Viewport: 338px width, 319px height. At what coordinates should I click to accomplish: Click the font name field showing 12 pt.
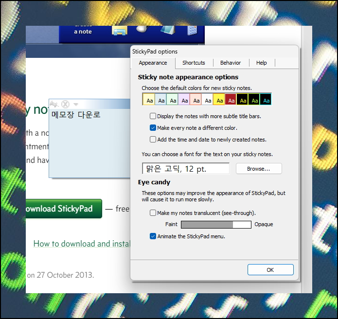coord(186,169)
